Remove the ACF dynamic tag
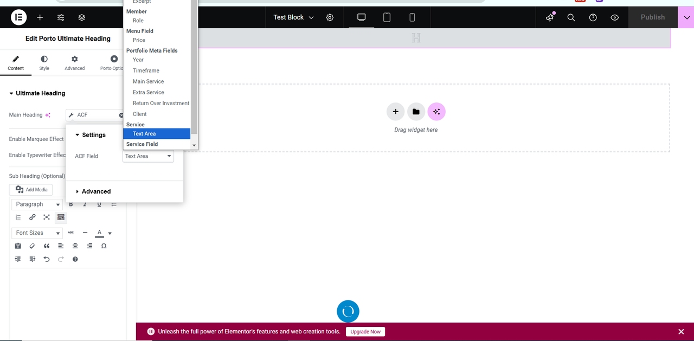 [x=121, y=115]
